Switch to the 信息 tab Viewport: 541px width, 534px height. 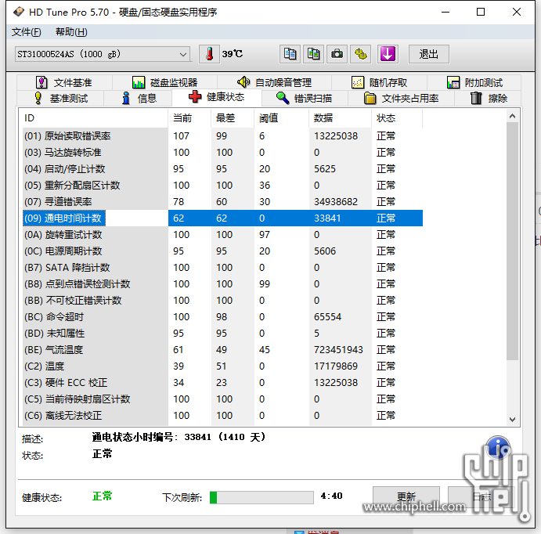point(139,99)
